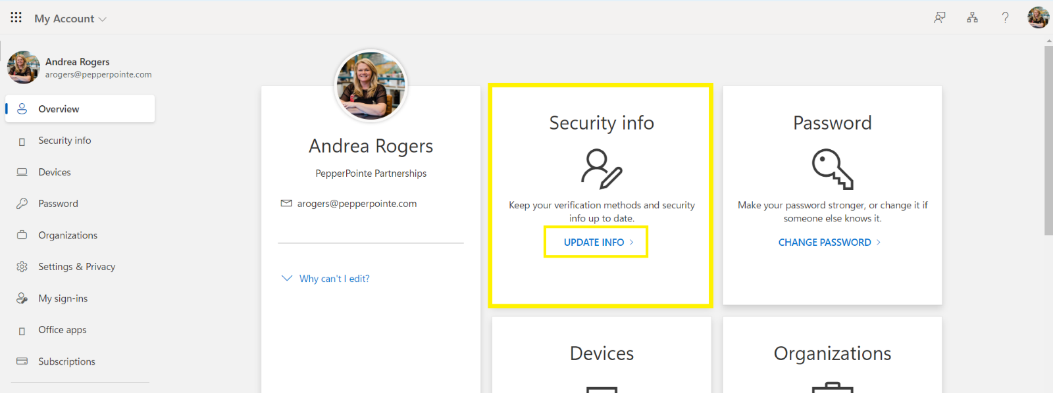
Task: Select Overview in the sidebar
Action: [x=59, y=109]
